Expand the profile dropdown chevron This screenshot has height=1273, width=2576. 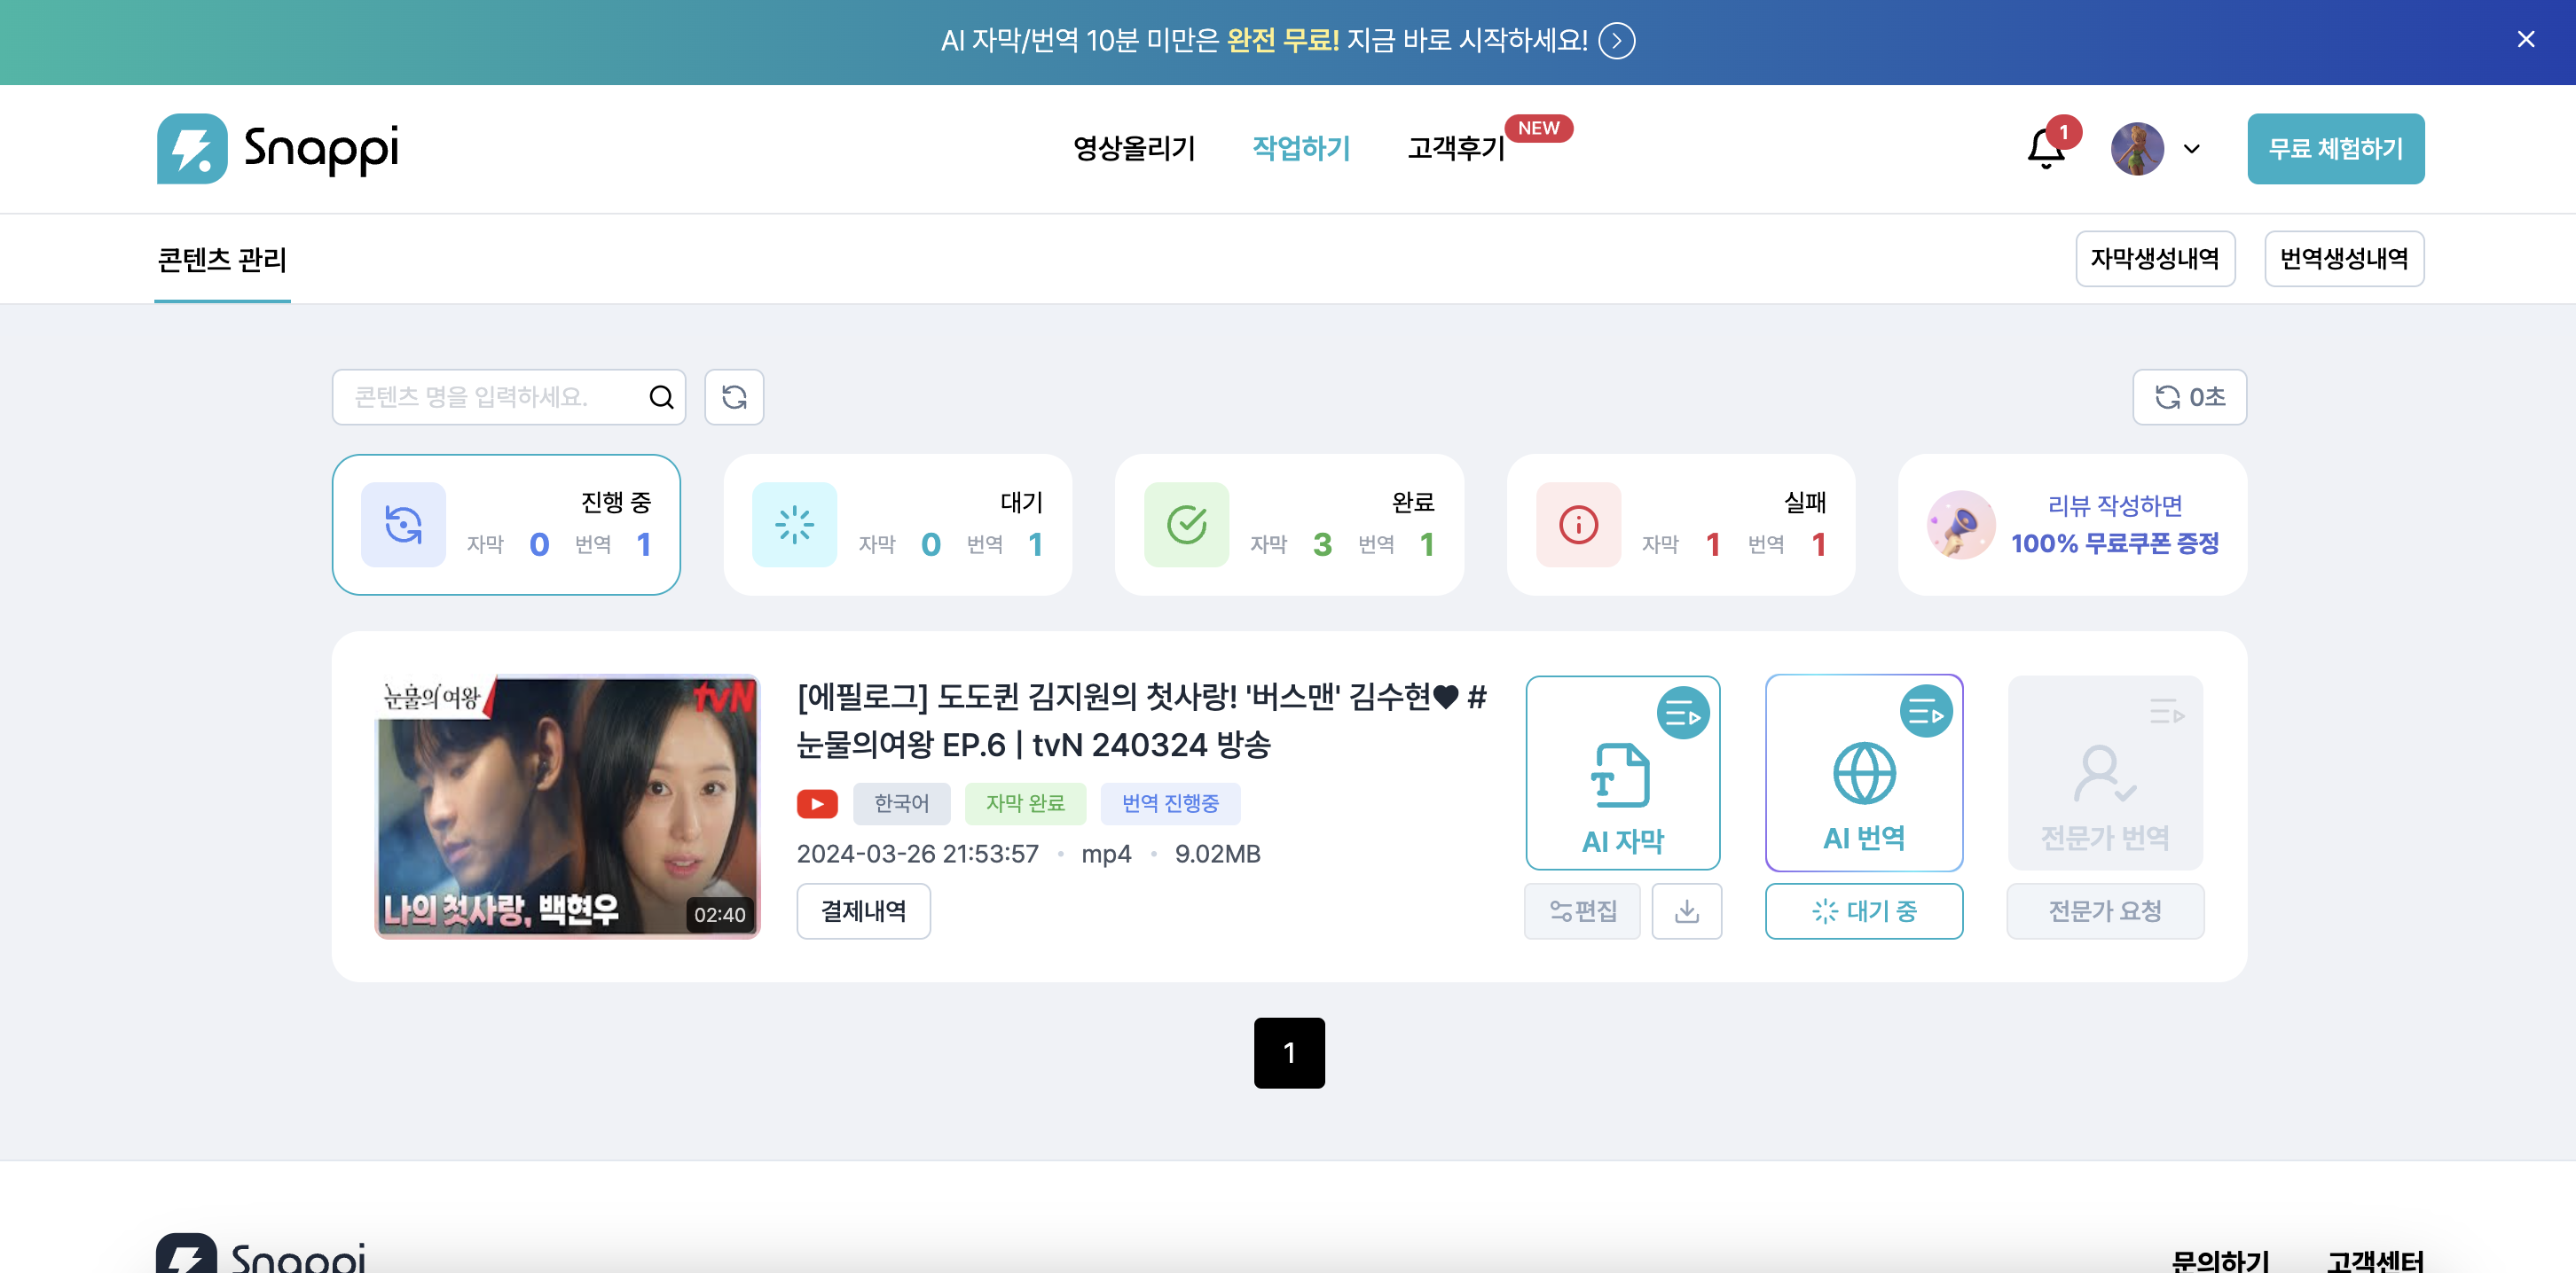pyautogui.click(x=2191, y=150)
